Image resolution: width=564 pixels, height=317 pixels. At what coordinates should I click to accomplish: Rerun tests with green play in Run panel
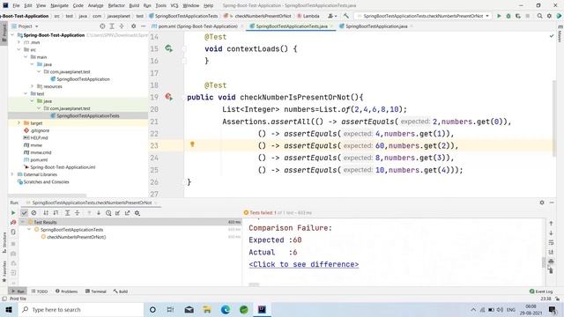point(13,213)
